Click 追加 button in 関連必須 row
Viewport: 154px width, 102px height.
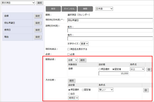82,60
